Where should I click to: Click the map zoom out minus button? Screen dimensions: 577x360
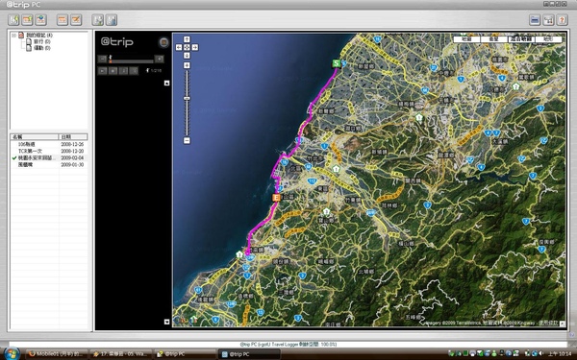point(187,140)
